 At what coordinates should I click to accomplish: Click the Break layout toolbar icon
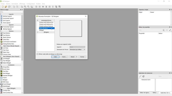(x=56, y=7)
